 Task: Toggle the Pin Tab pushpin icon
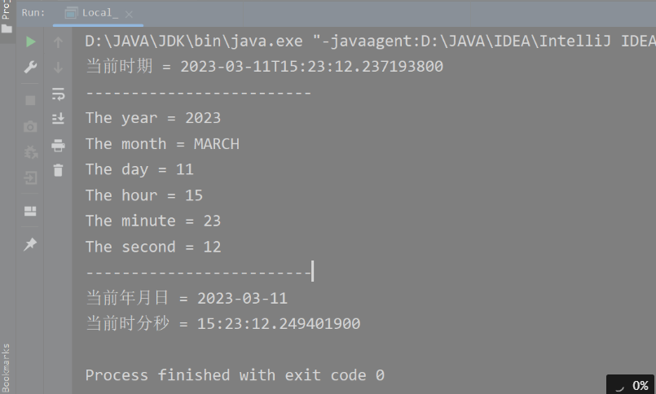(x=30, y=244)
